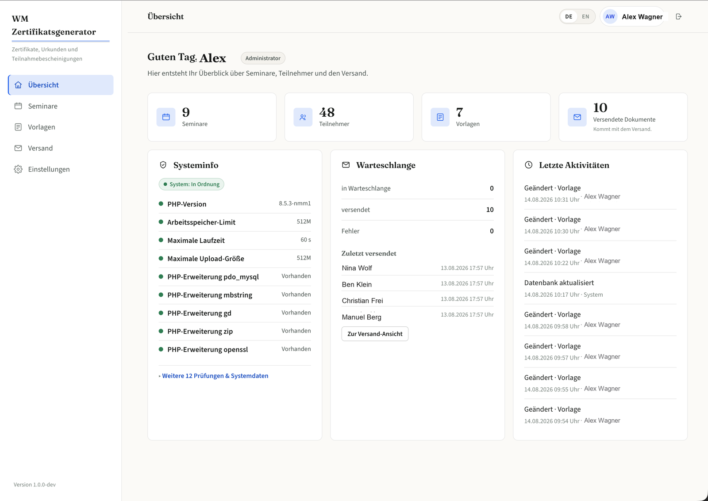Open the Seminare navigation item

tap(61, 106)
